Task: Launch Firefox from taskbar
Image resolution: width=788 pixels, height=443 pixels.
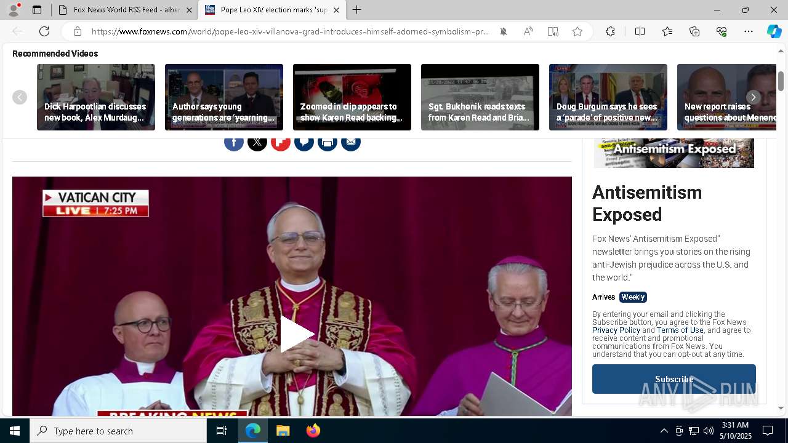Action: tap(313, 431)
